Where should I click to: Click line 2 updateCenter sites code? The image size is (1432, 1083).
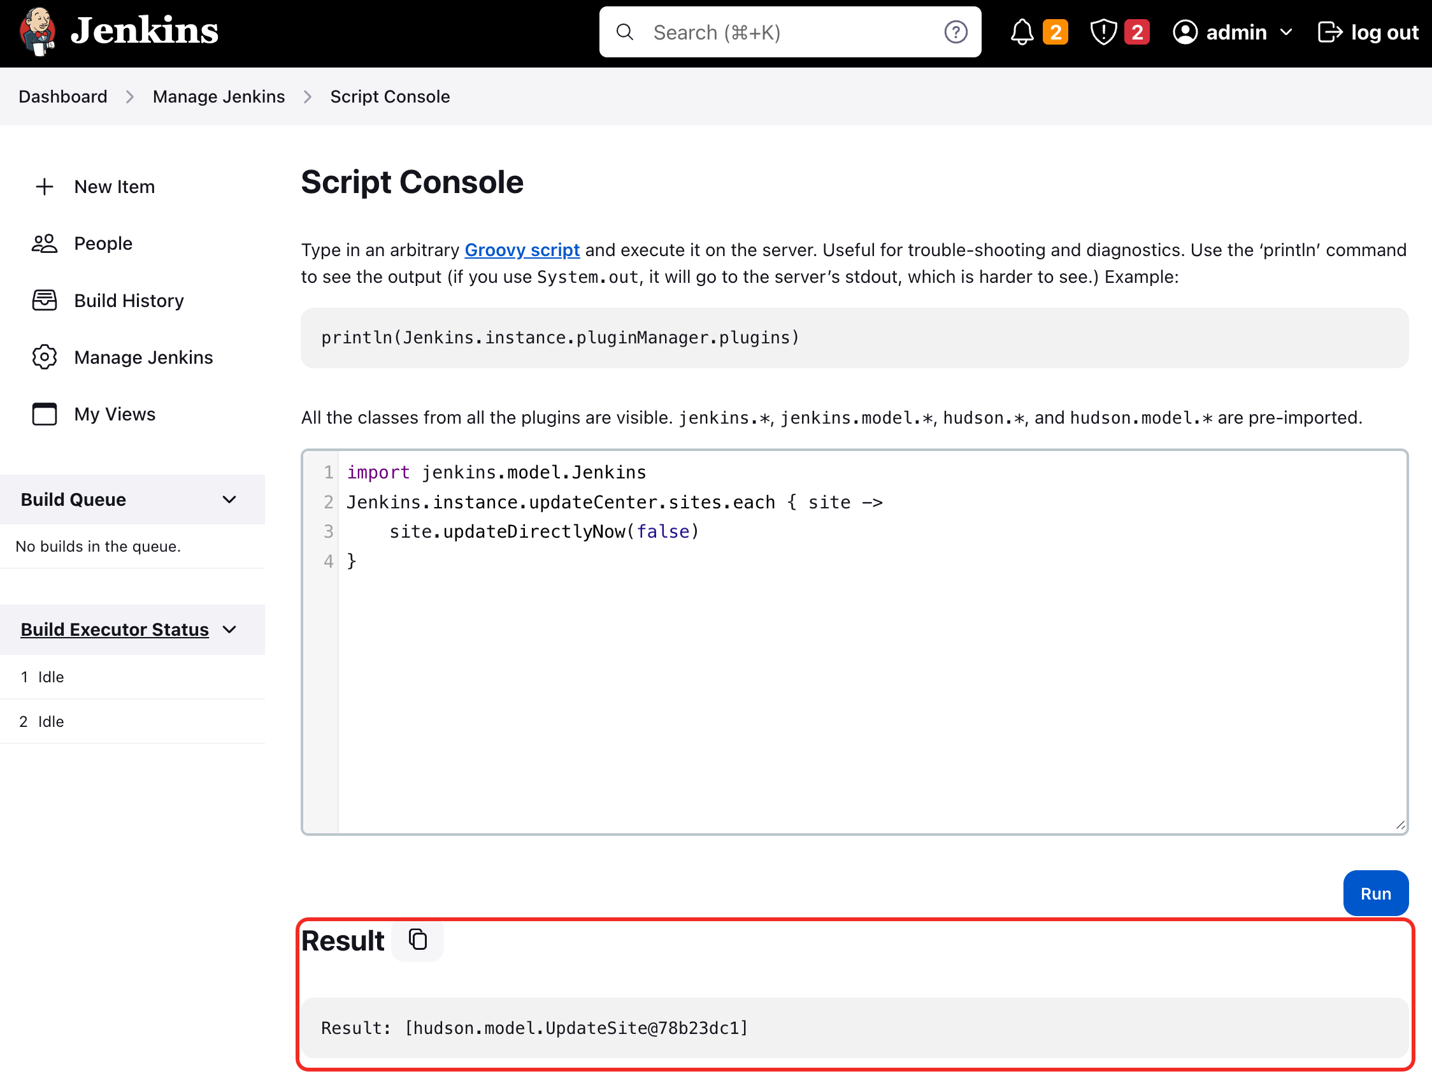pyautogui.click(x=615, y=503)
